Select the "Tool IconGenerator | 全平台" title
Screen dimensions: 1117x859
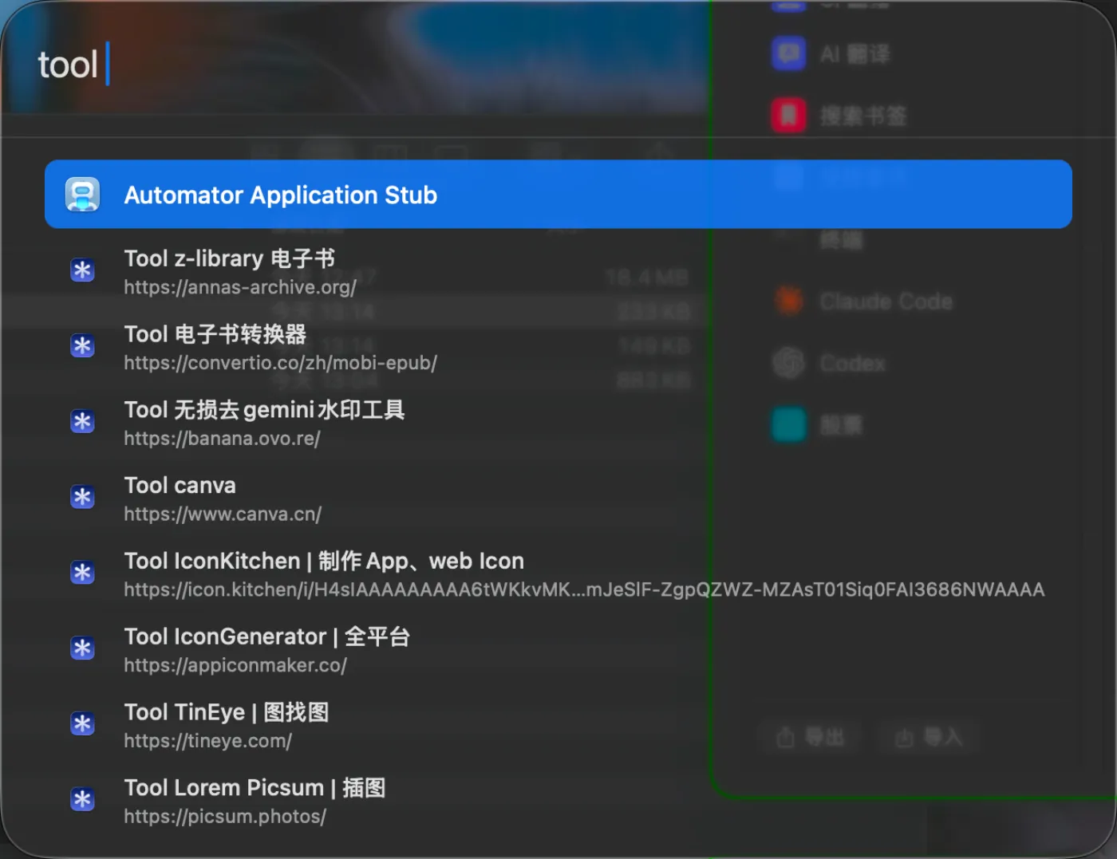pos(267,636)
